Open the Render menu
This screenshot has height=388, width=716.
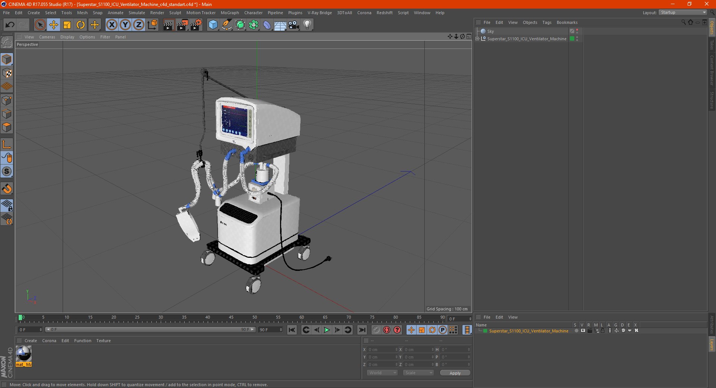pyautogui.click(x=157, y=13)
